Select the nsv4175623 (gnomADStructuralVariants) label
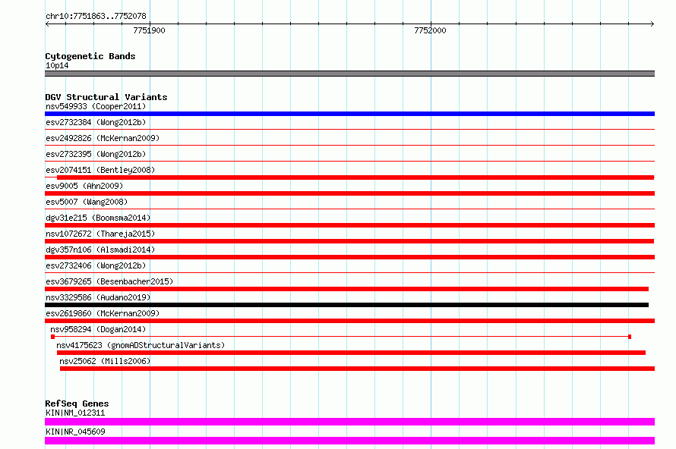The height and width of the screenshot is (449, 676). point(141,345)
